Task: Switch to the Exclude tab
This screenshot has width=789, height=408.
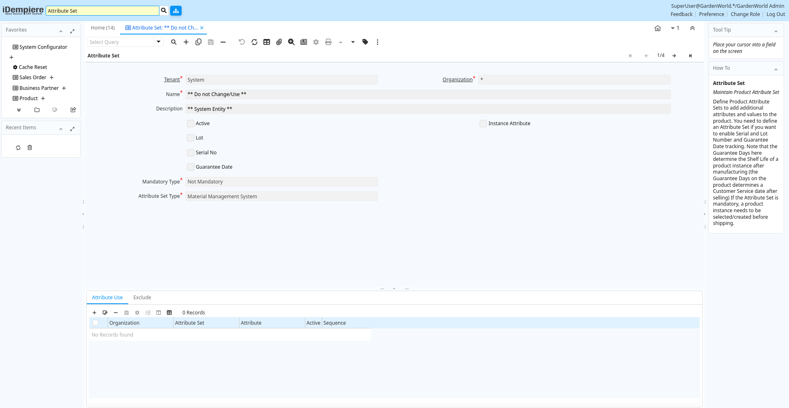Action: 142,298
